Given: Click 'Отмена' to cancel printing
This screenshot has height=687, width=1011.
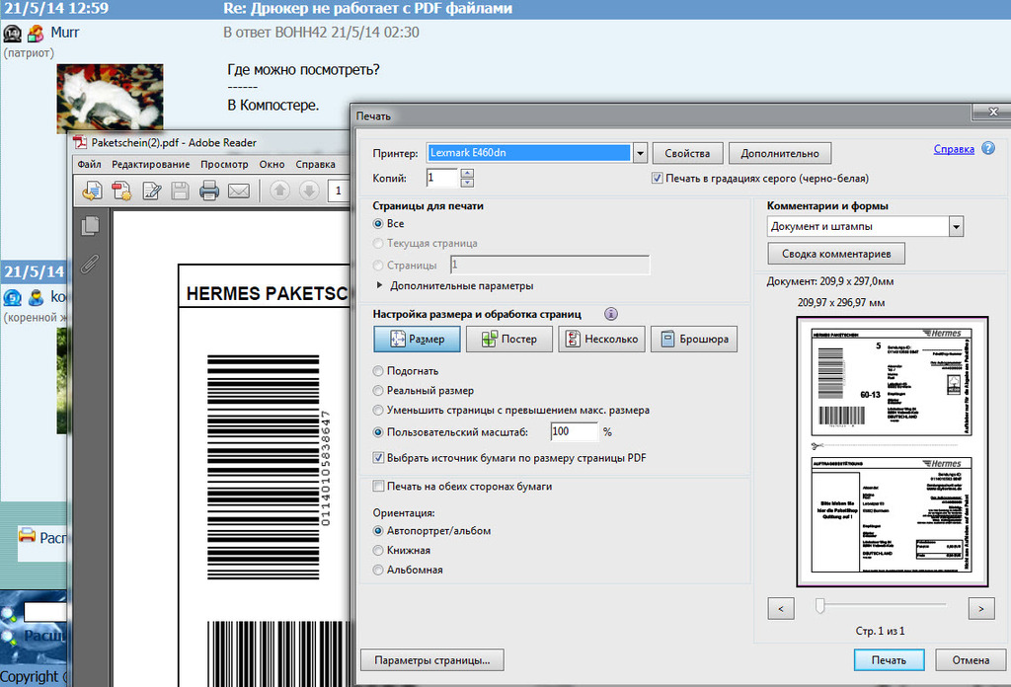Looking at the screenshot, I should 971,660.
